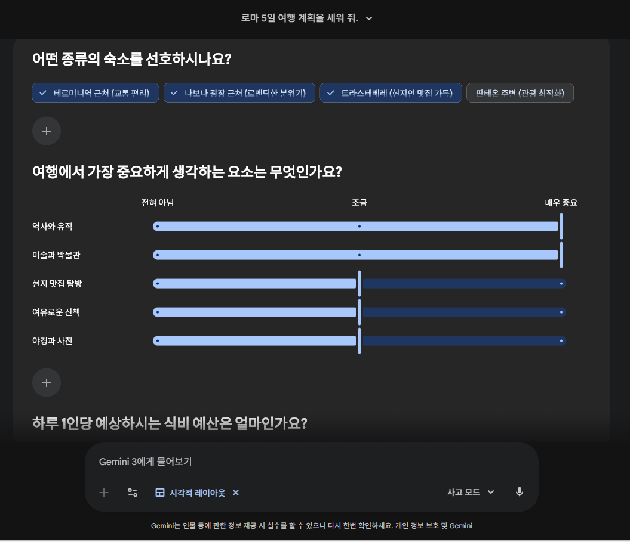Move 역사와 유적 slider handle
630x542 pixels.
pyautogui.click(x=561, y=226)
